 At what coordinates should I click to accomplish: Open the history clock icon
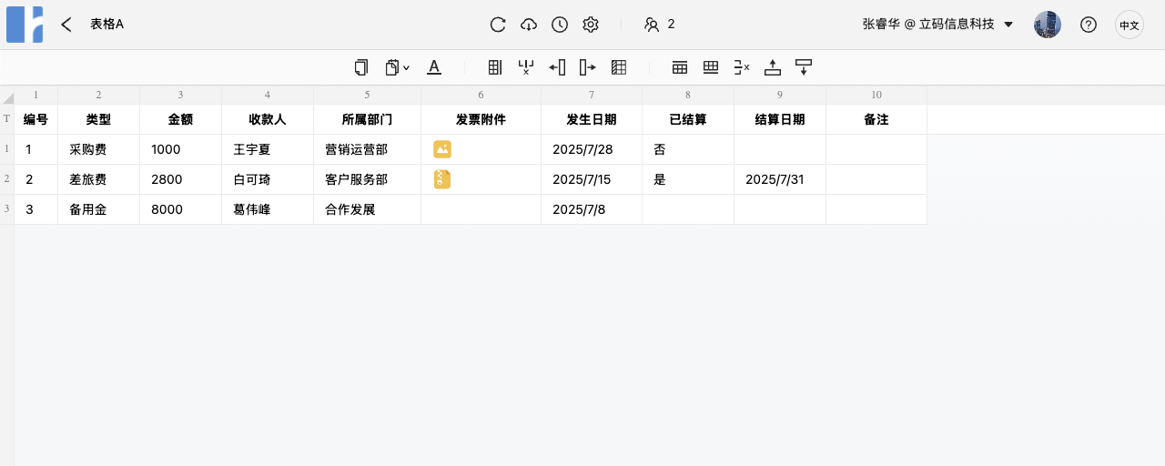(x=560, y=25)
